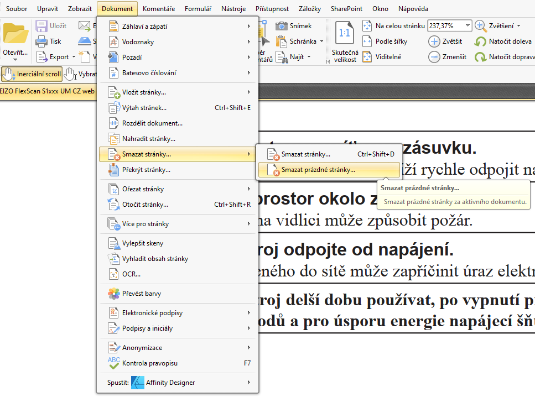Click the Affinity Designer icon
The height and width of the screenshot is (397, 535).
[x=138, y=382]
